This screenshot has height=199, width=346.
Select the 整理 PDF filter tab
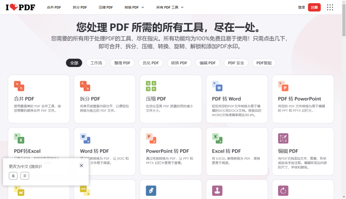point(122,63)
